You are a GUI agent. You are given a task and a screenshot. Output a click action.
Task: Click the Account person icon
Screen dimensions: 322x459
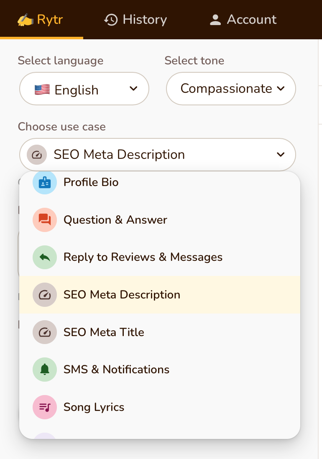tap(215, 20)
